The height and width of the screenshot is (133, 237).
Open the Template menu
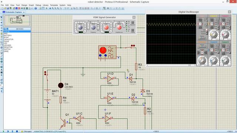[54, 5]
